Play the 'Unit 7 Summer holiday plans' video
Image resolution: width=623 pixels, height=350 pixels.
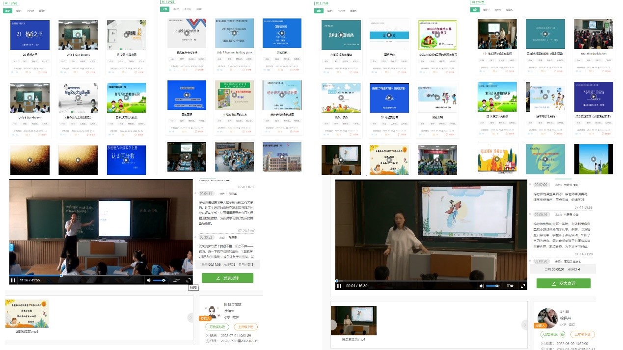click(234, 34)
